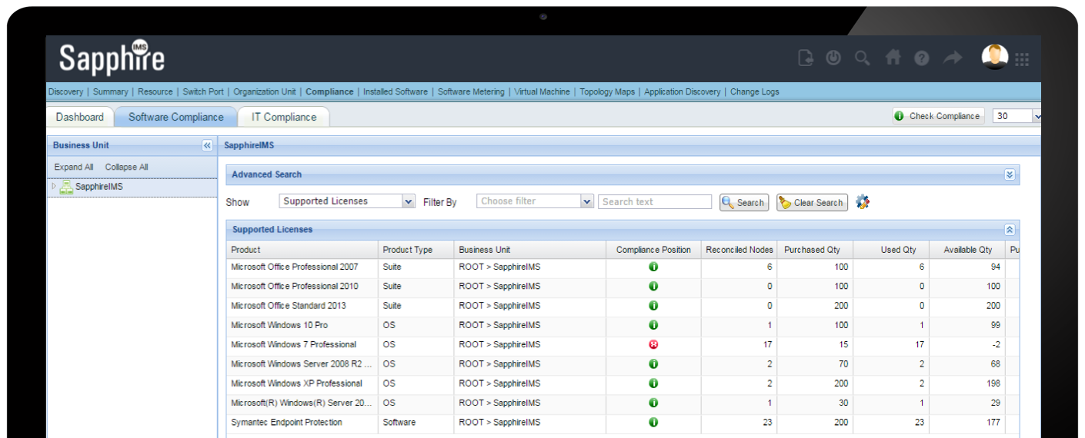Screen dimensions: 1085x438
Task: Switch to the IT Compliance tab
Action: pyautogui.click(x=284, y=117)
